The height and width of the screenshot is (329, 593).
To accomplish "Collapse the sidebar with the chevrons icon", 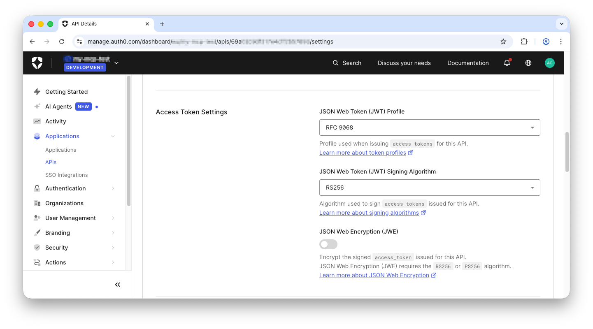I will [x=117, y=284].
